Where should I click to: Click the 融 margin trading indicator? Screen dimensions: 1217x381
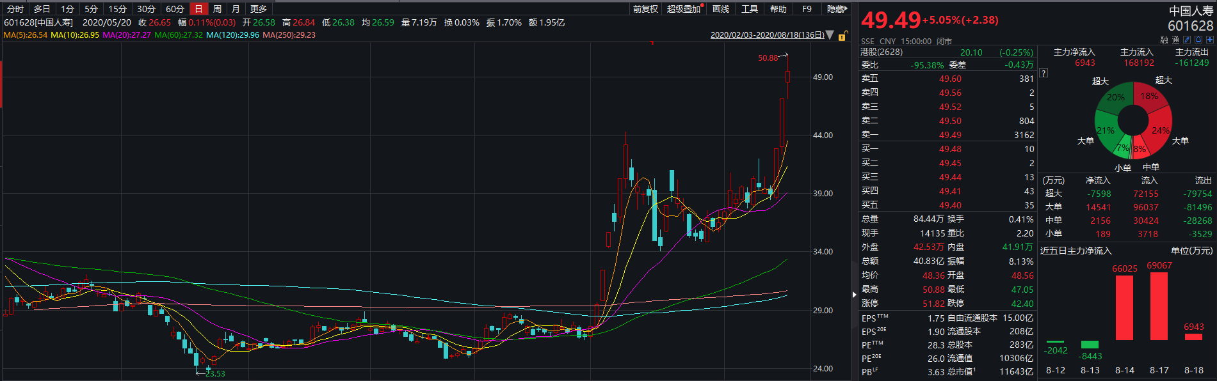(1164, 40)
